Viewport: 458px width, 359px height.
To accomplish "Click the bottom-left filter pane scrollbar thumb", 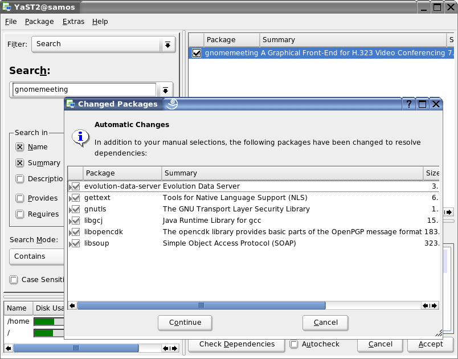I will click(76, 348).
